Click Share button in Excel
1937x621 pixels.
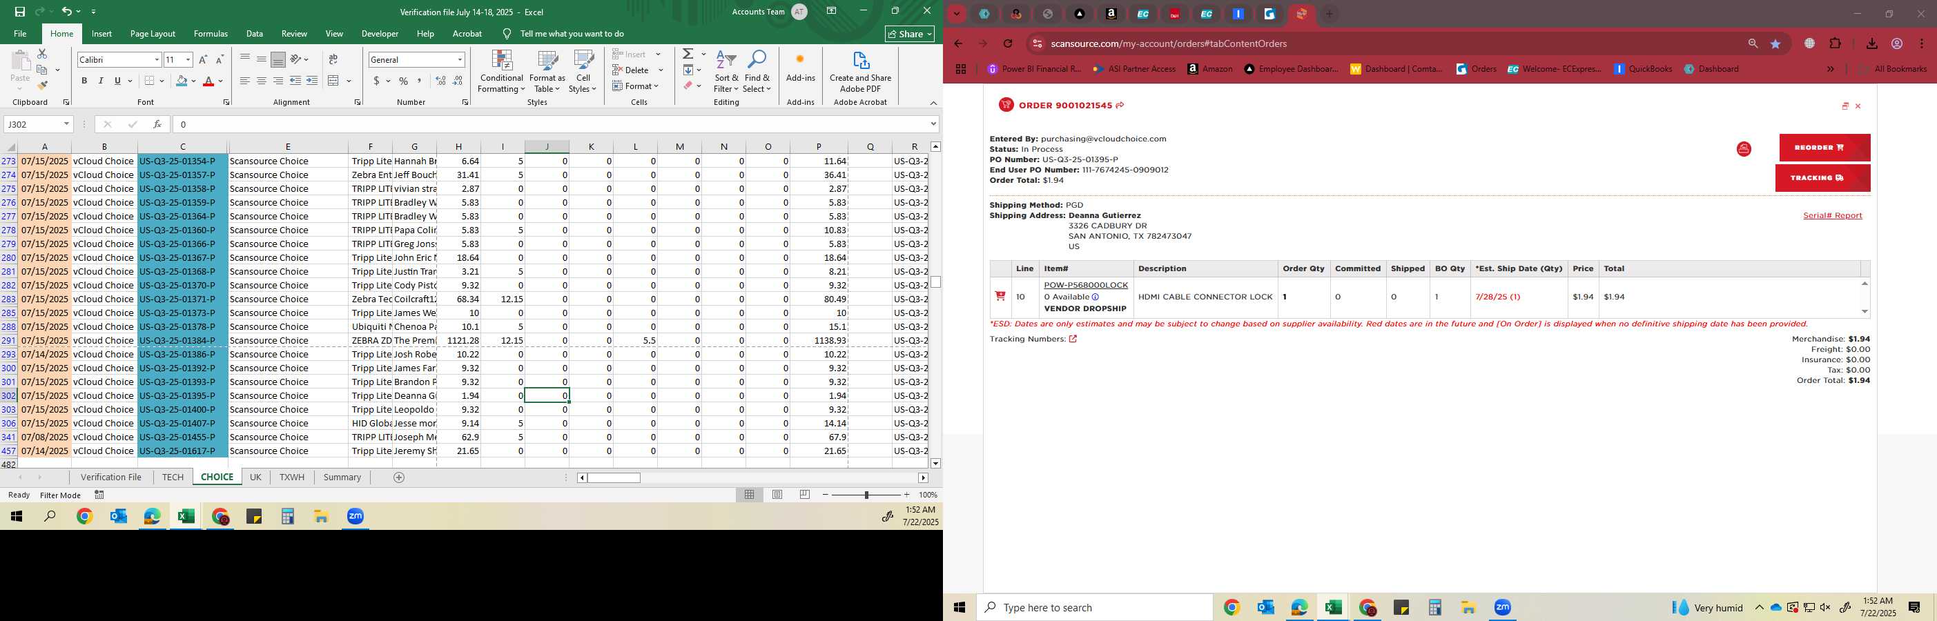tap(910, 34)
